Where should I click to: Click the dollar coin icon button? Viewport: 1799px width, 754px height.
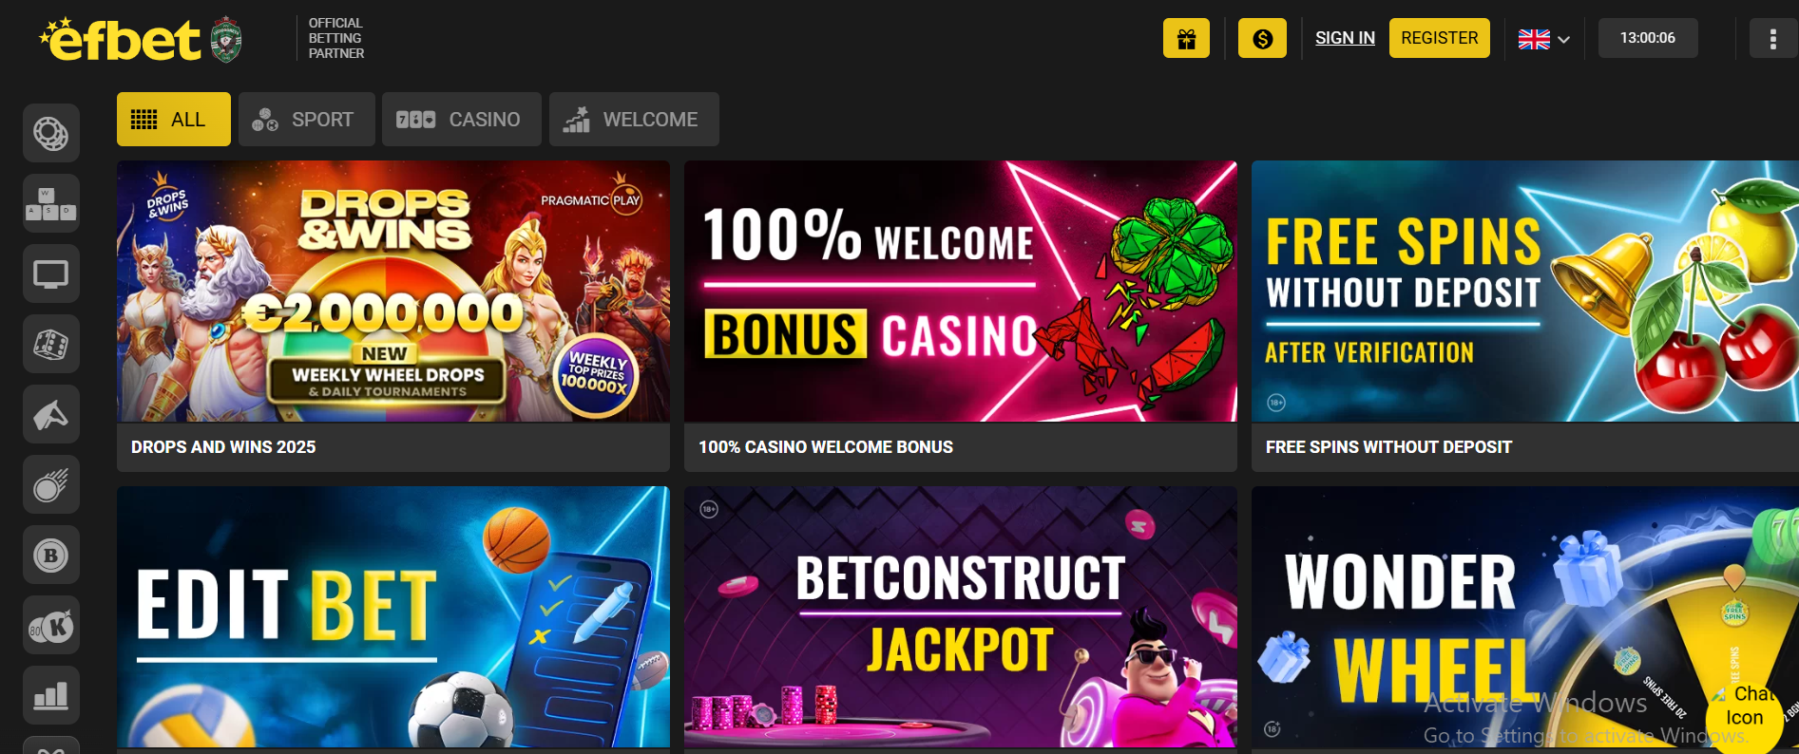[1262, 38]
